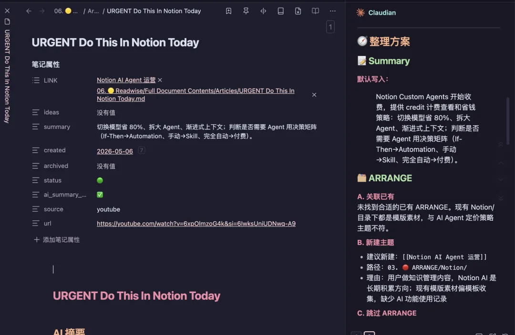Open the youtube.com watch URL
The width and height of the screenshot is (515, 335).
pyautogui.click(x=196, y=224)
